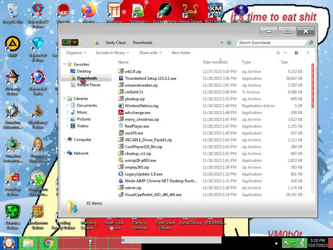
Task: Open the help question mark icon
Action: point(308,53)
